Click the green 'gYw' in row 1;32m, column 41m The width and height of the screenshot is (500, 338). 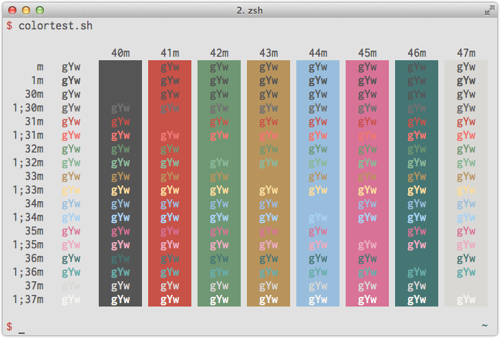[169, 163]
